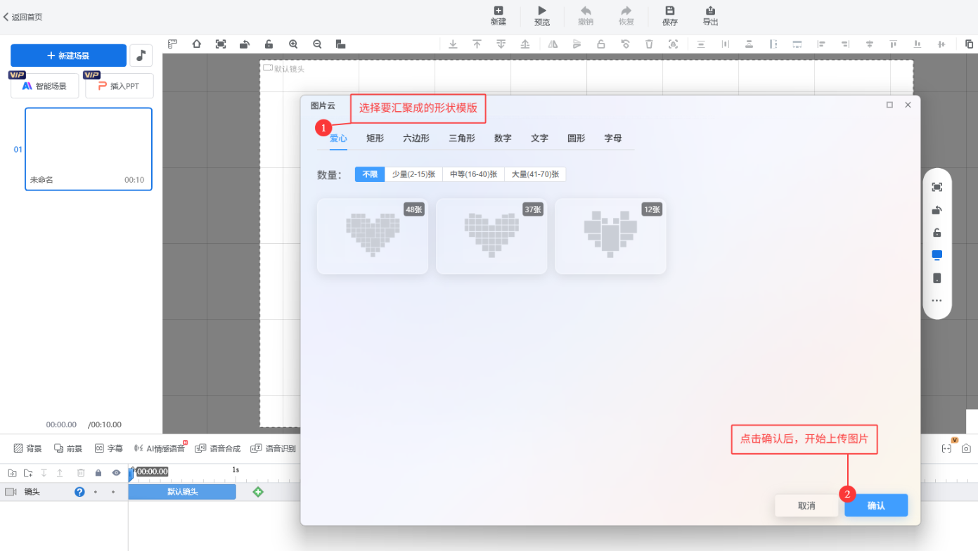This screenshot has height=551, width=978.
Task: Click the 预览 preview play button
Action: 542,15
